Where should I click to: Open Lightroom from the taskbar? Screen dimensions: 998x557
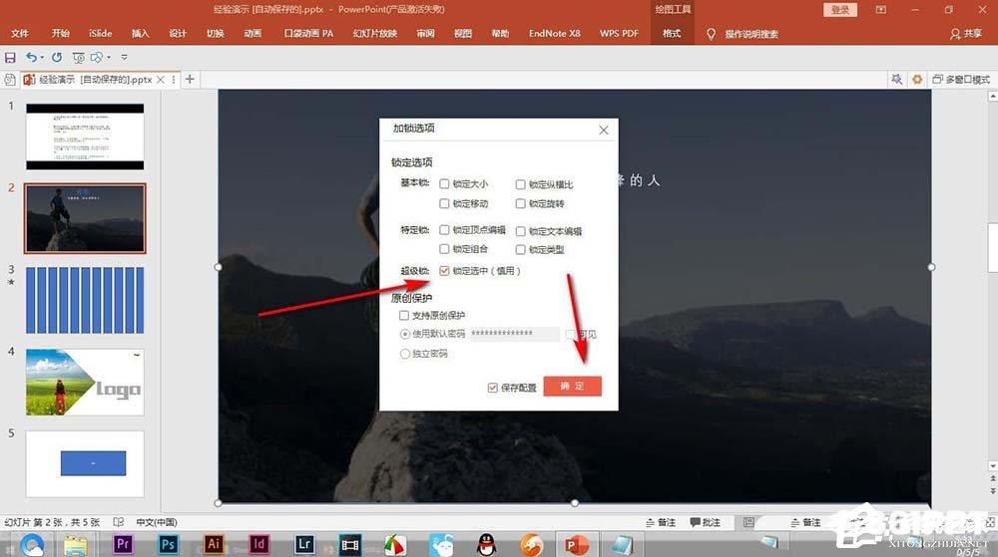pyautogui.click(x=304, y=544)
